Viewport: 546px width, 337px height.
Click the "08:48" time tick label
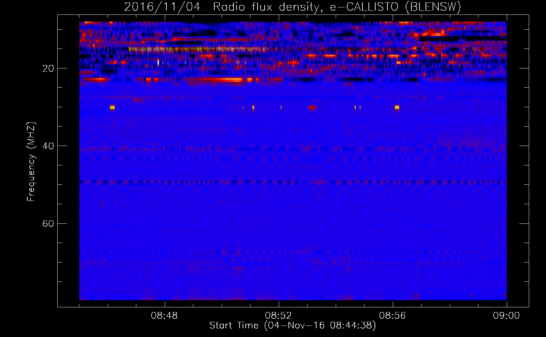tap(164, 315)
